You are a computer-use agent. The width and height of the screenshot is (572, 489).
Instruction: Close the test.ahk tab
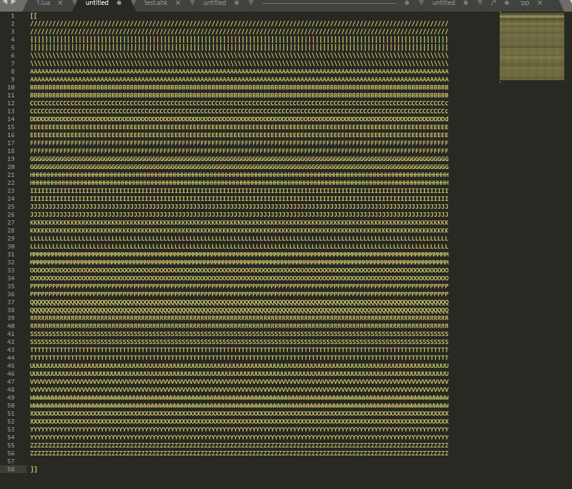178,3
